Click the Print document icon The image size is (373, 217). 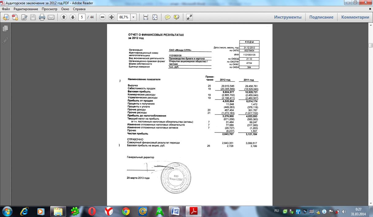click(x=42, y=17)
